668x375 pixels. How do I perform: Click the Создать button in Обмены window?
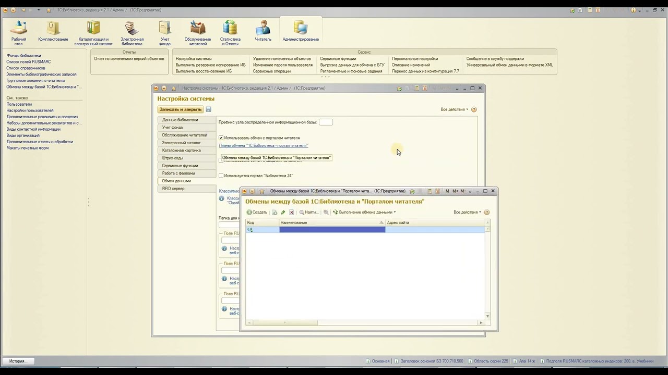[257, 213]
